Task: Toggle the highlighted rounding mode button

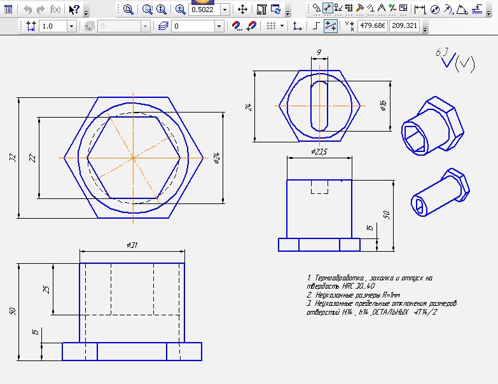Action: point(331,26)
